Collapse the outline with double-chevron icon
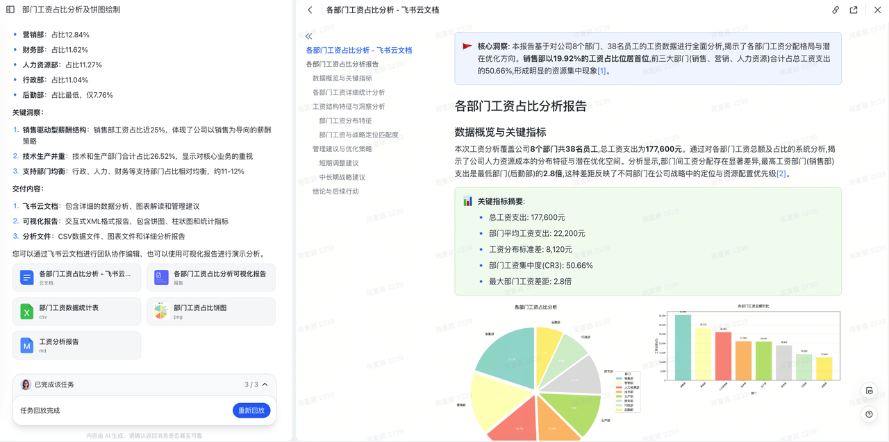This screenshot has height=442, width=889. [x=309, y=36]
